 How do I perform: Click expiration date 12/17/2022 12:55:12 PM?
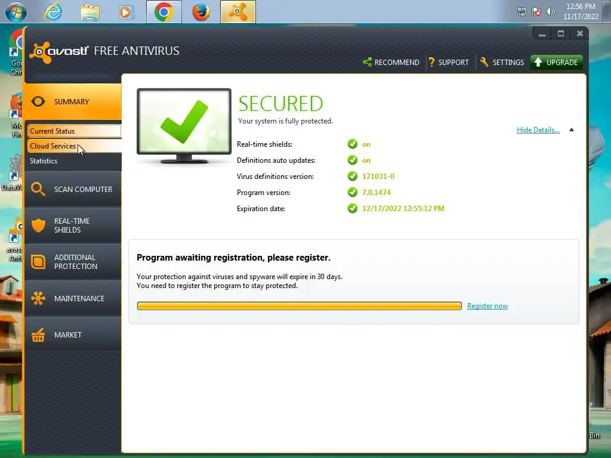click(403, 208)
